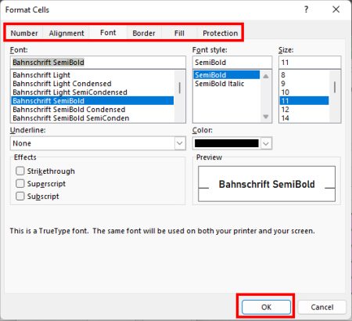Go to the Border tab
The width and height of the screenshot is (352, 321).
(144, 33)
